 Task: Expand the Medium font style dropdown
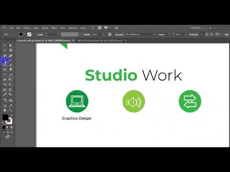pos(169,34)
